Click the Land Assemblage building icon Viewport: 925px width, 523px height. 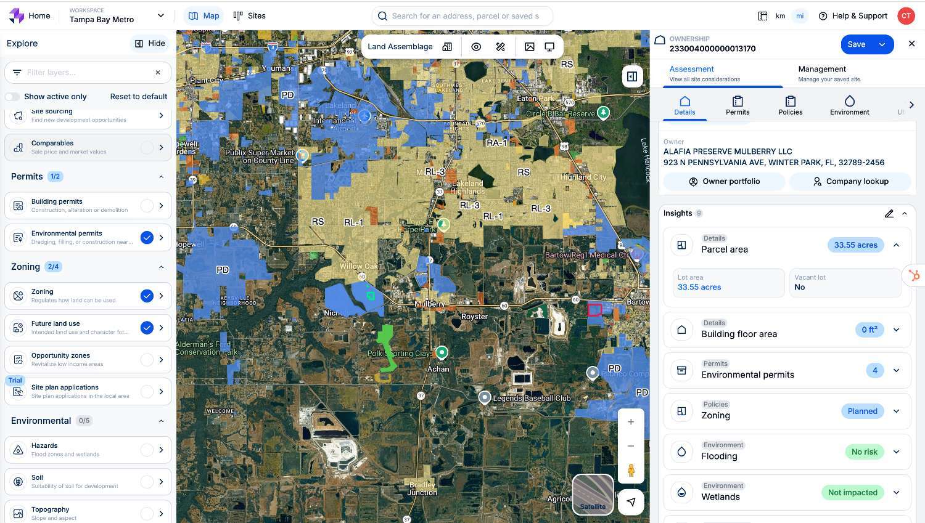pos(447,47)
